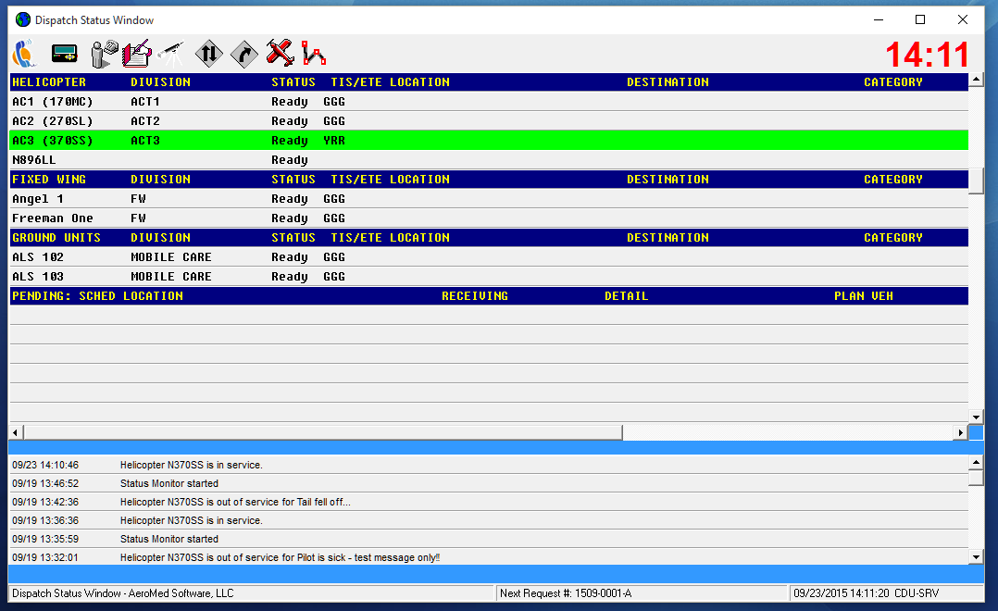Click the red airplane icon
The height and width of the screenshot is (611, 998).
[280, 53]
